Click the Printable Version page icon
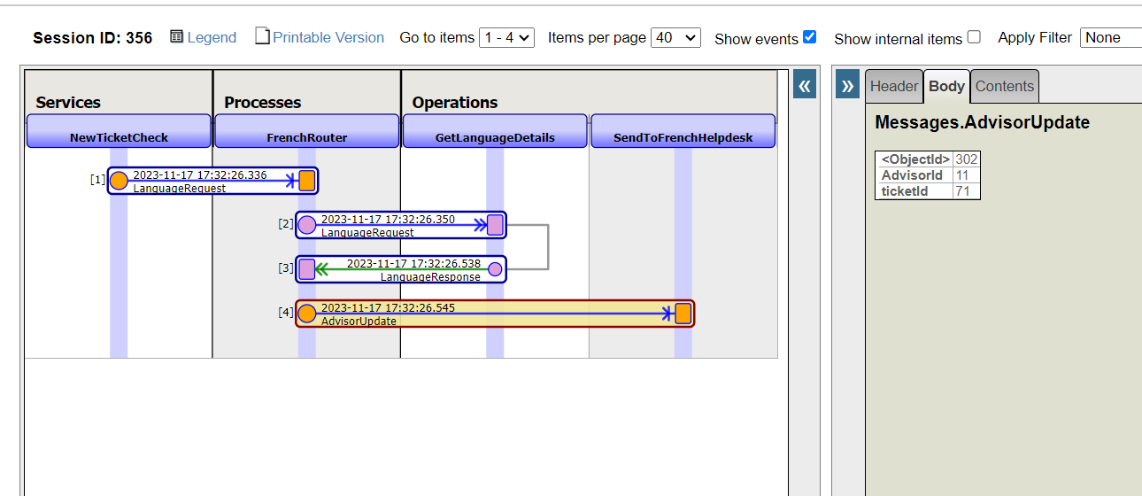The image size is (1142, 496). click(262, 36)
